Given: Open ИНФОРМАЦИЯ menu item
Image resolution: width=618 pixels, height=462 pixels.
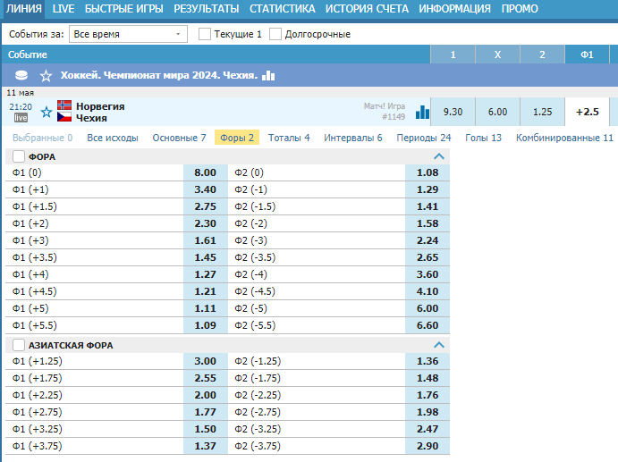Looking at the screenshot, I should point(454,9).
